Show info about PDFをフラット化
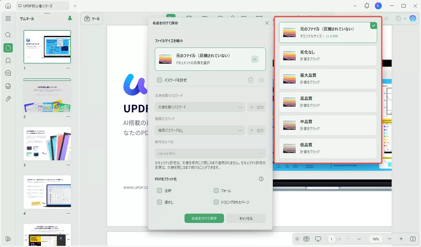Image resolution: width=421 pixels, height=247 pixels. (261, 179)
